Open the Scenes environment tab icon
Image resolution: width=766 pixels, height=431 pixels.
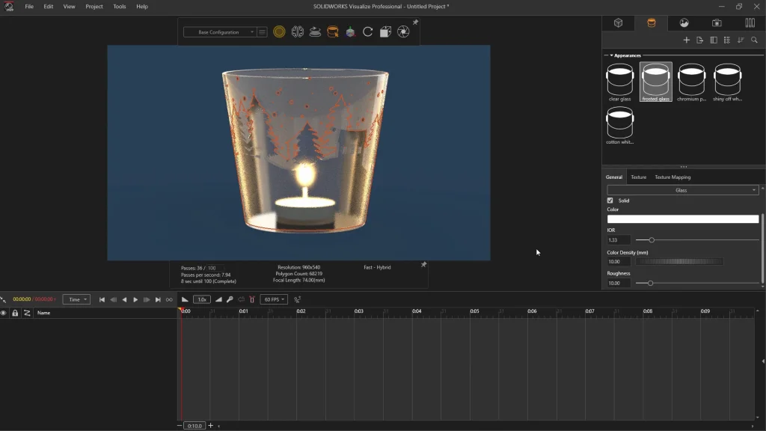point(684,23)
